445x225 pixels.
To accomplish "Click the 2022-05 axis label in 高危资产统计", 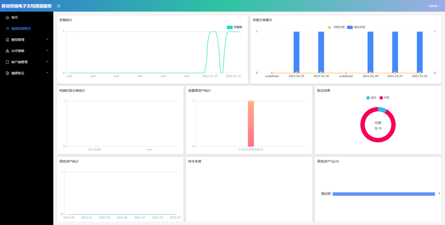I will [122, 217].
